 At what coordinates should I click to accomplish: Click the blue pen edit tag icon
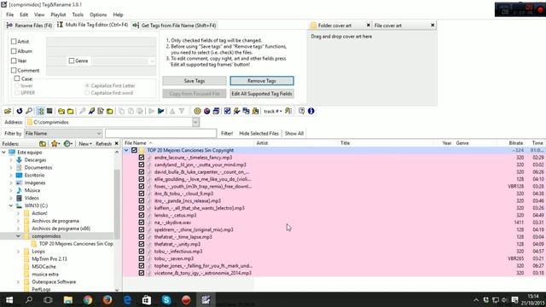click(x=91, y=111)
